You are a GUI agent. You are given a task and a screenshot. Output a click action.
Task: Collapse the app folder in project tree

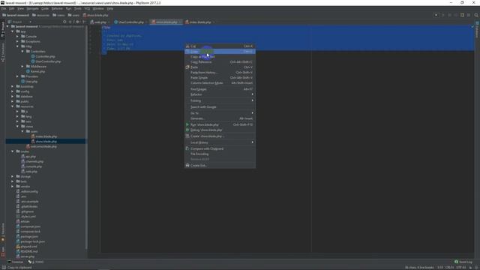[x=13, y=31]
